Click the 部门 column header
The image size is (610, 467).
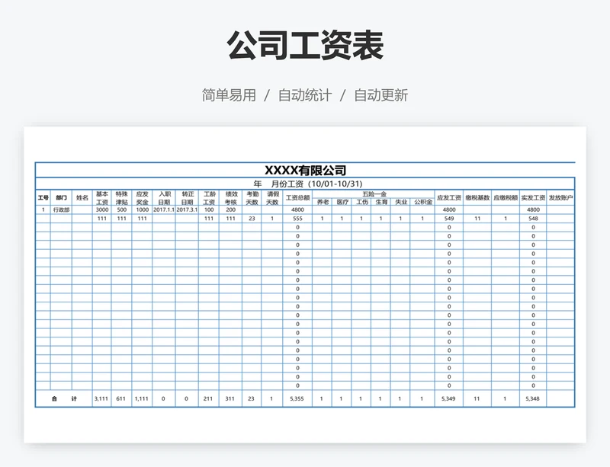tap(59, 198)
